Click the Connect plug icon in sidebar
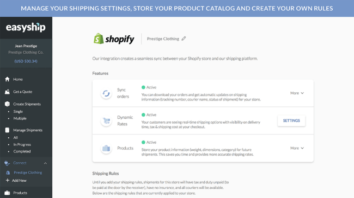The image size is (354, 198). (7, 163)
